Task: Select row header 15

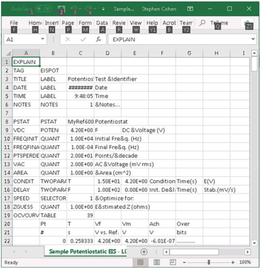Action: pos(7,181)
